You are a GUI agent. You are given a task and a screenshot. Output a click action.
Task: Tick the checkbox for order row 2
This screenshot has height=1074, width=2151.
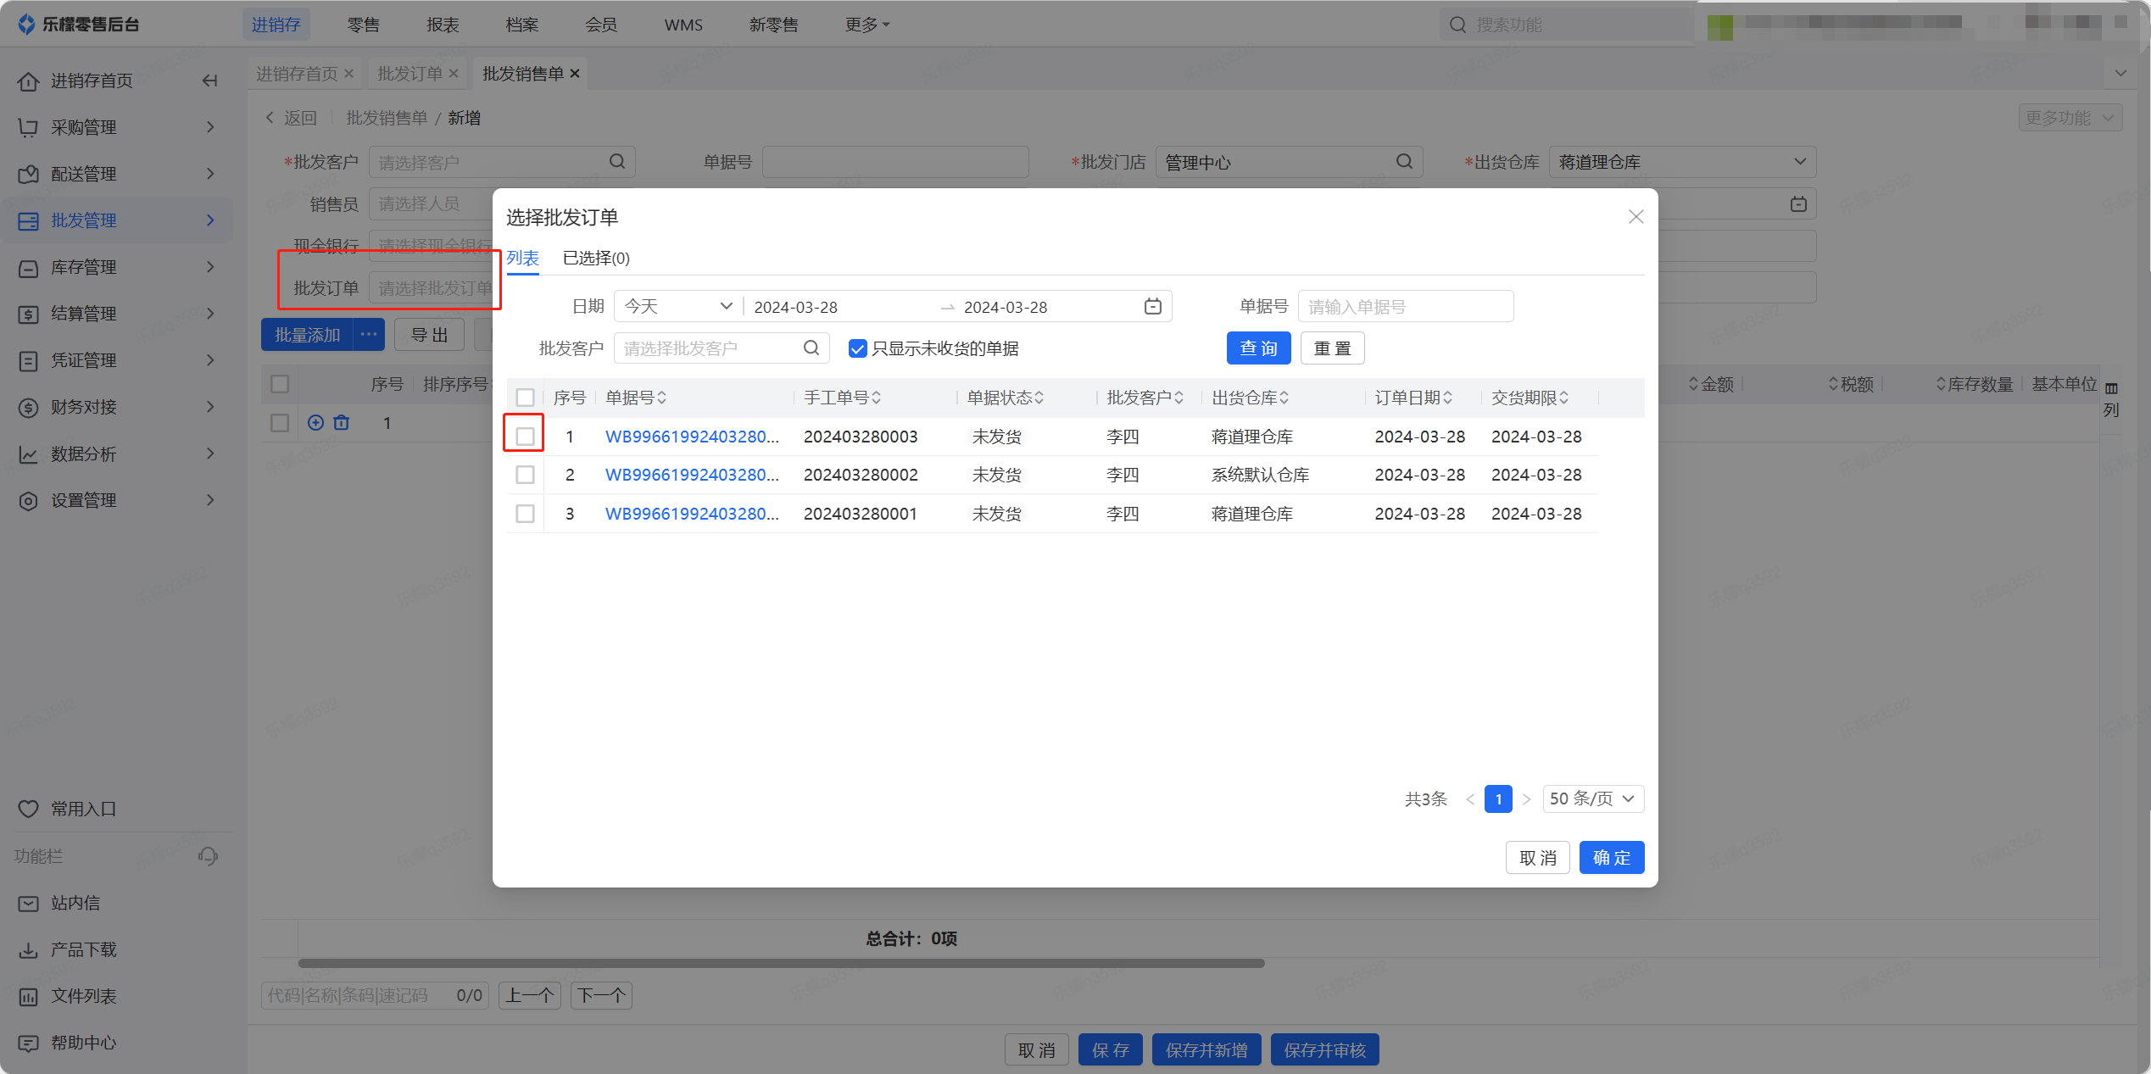525,475
